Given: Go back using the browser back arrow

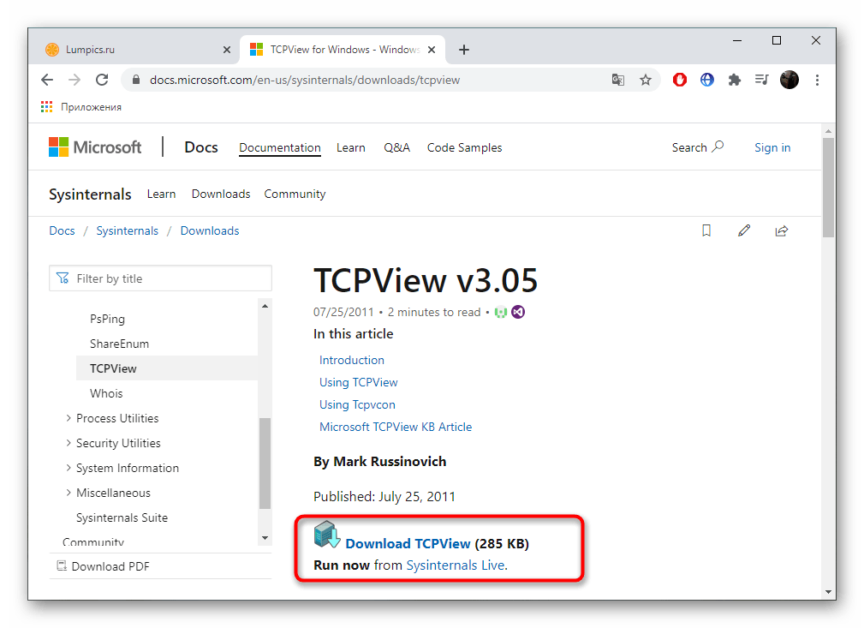Looking at the screenshot, I should tap(47, 80).
